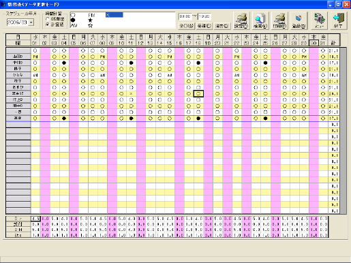Click black circle on day 25 in last staff row
This screenshot has width=351, height=263.
(265, 119)
